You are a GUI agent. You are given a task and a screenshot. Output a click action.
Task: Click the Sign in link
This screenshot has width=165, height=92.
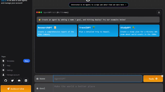(4, 1)
